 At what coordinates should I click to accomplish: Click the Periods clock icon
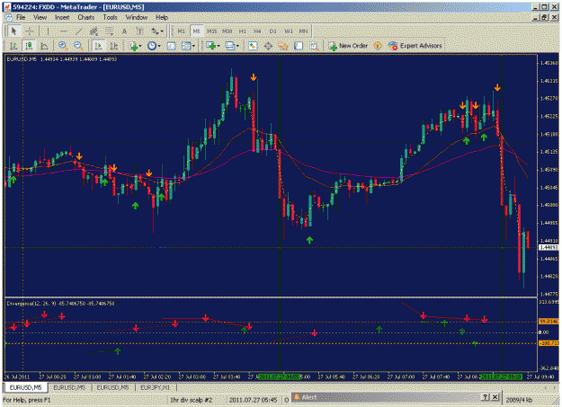click(x=152, y=46)
